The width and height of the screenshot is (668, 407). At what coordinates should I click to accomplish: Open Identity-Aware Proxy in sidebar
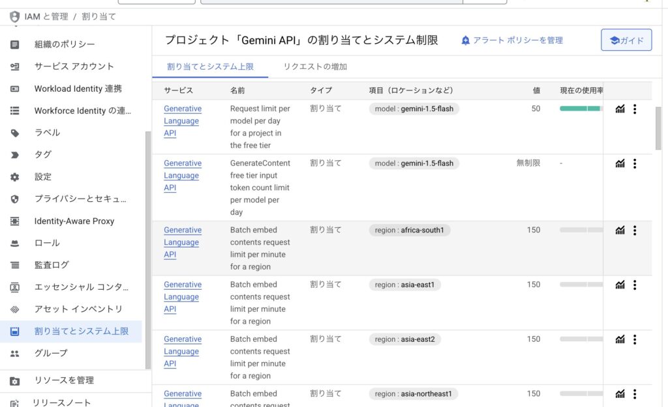click(x=74, y=221)
